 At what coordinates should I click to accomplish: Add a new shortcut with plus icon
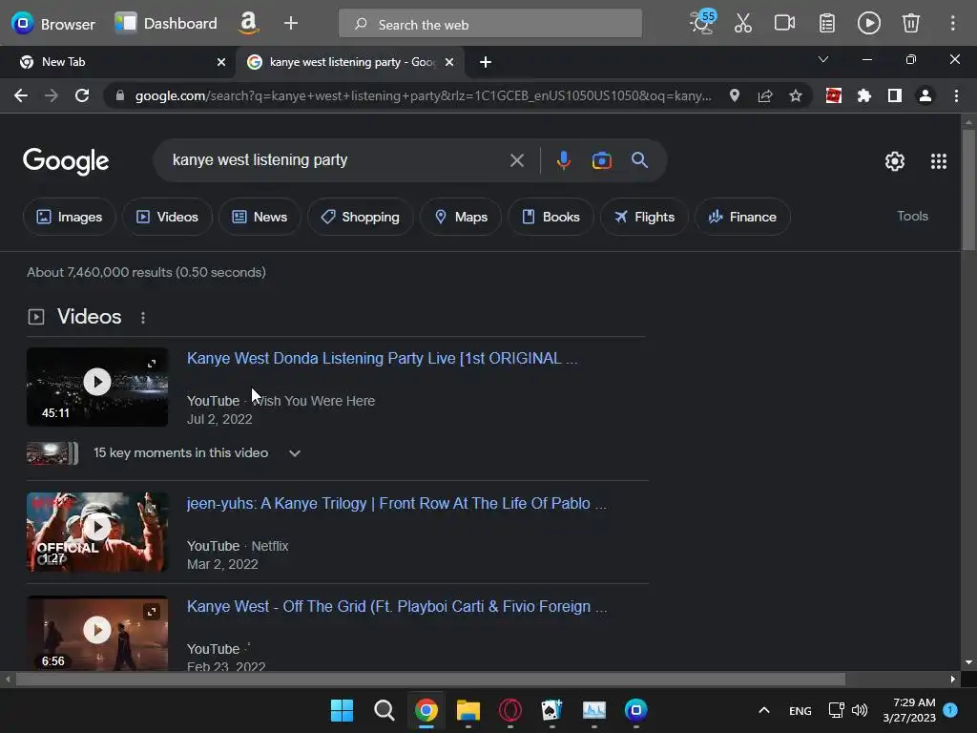point(290,24)
